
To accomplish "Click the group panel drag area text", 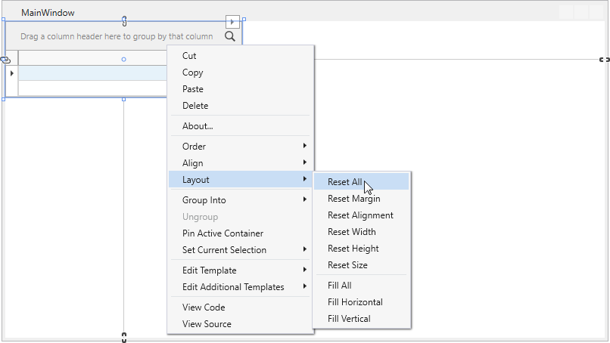I will (x=117, y=36).
